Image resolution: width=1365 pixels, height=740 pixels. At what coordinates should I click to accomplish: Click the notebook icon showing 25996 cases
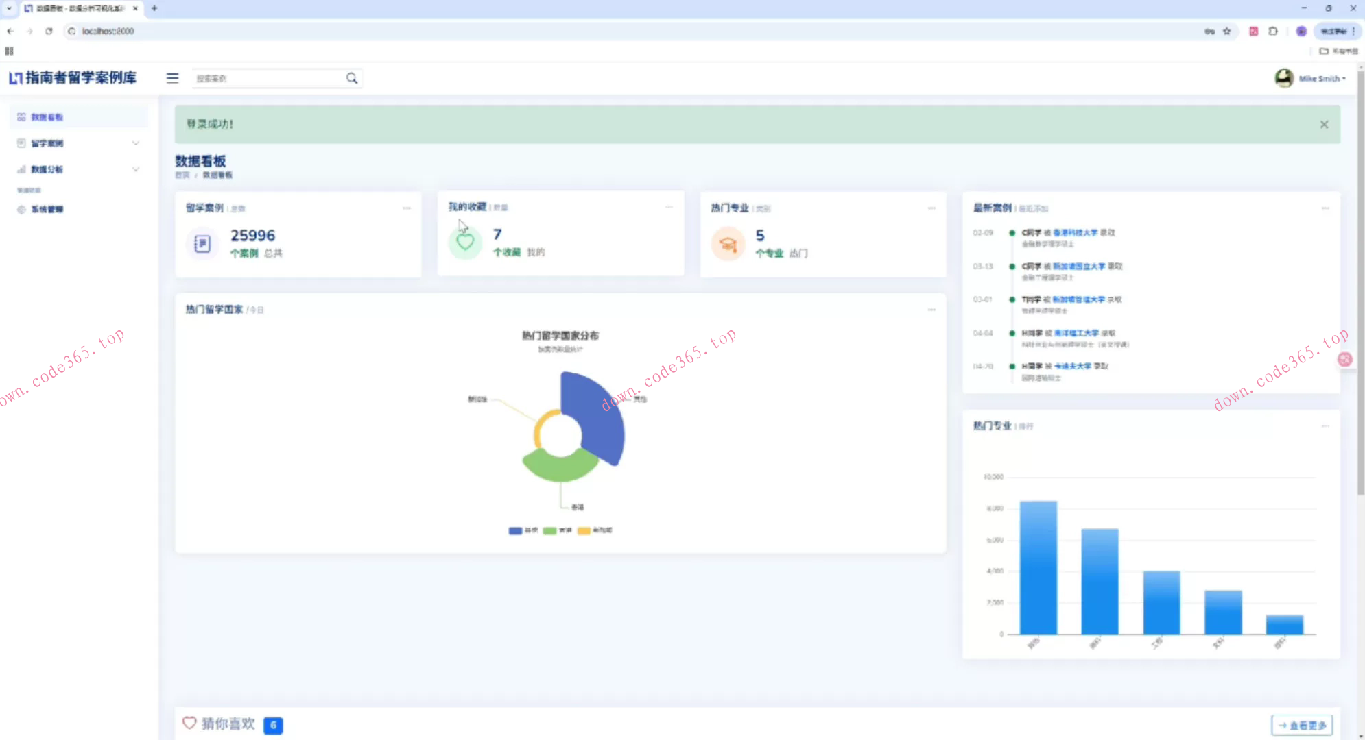202,243
